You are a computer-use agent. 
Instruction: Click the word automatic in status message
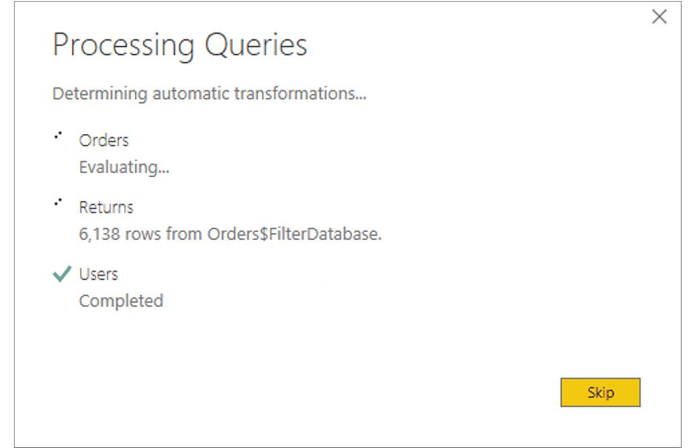191,93
